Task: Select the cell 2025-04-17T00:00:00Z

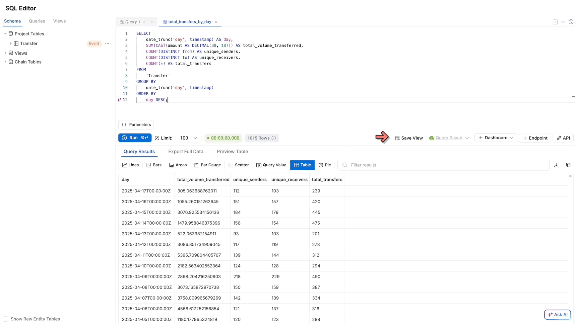Action: (x=146, y=191)
